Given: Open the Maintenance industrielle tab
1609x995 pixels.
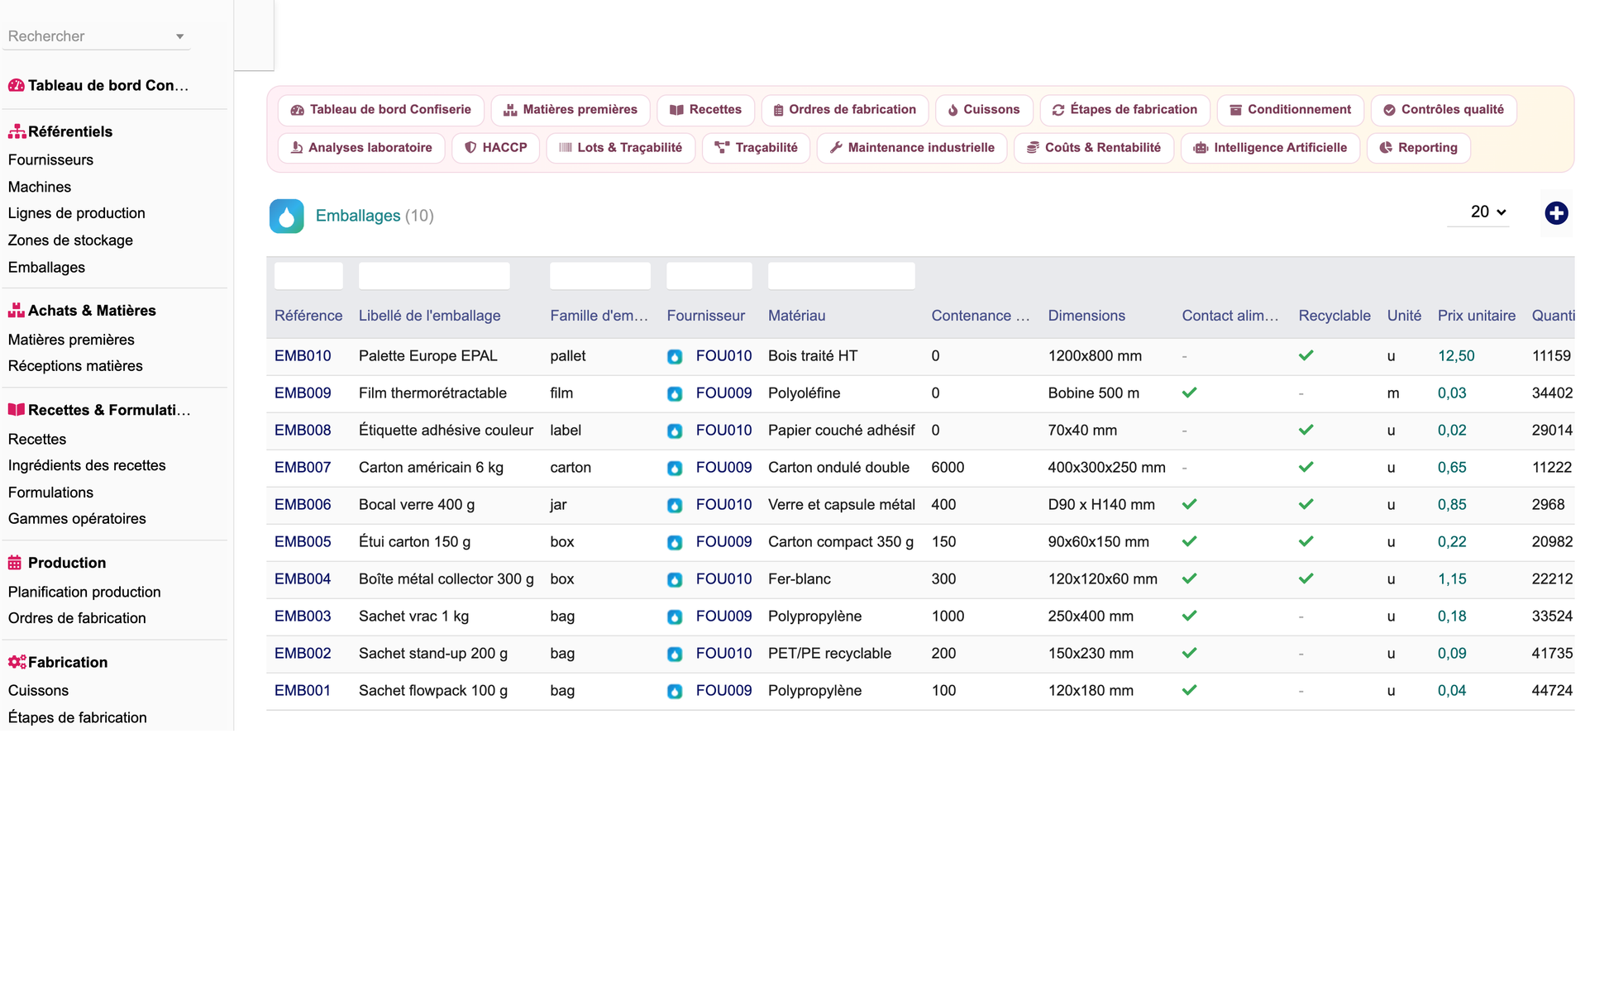Looking at the screenshot, I should click(912, 148).
